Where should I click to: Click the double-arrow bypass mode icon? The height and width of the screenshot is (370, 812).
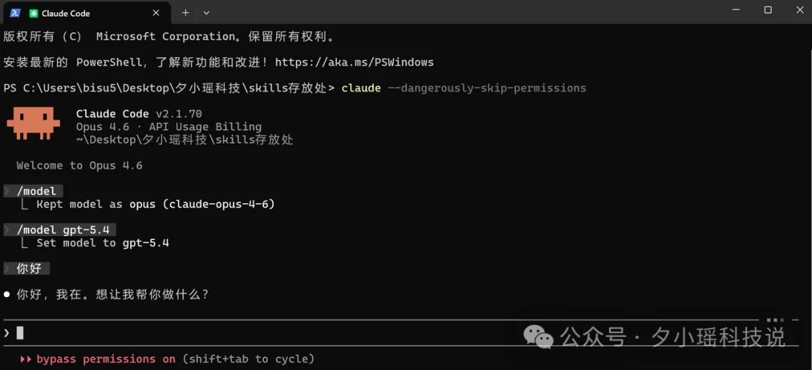[26, 359]
